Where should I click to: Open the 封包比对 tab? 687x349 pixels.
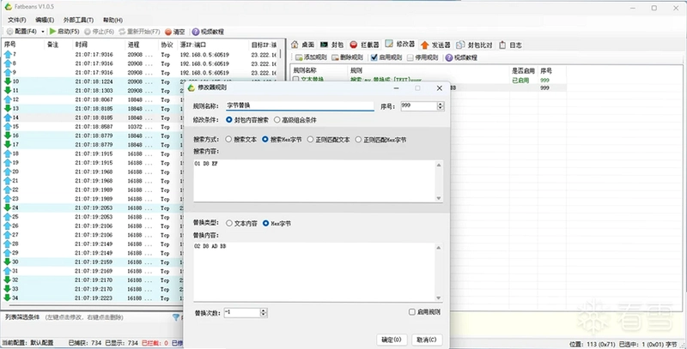(474, 45)
